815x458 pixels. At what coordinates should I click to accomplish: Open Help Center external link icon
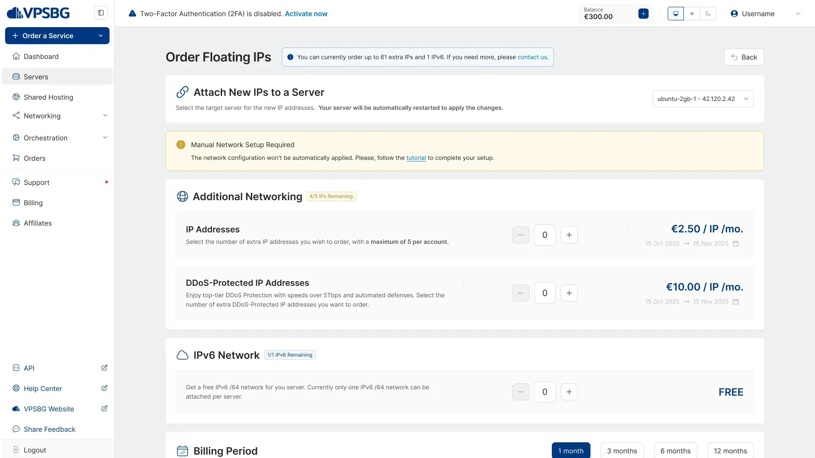104,388
